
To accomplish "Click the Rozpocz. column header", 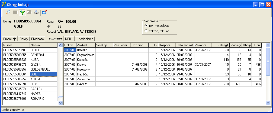I will click(x=167, y=45).
